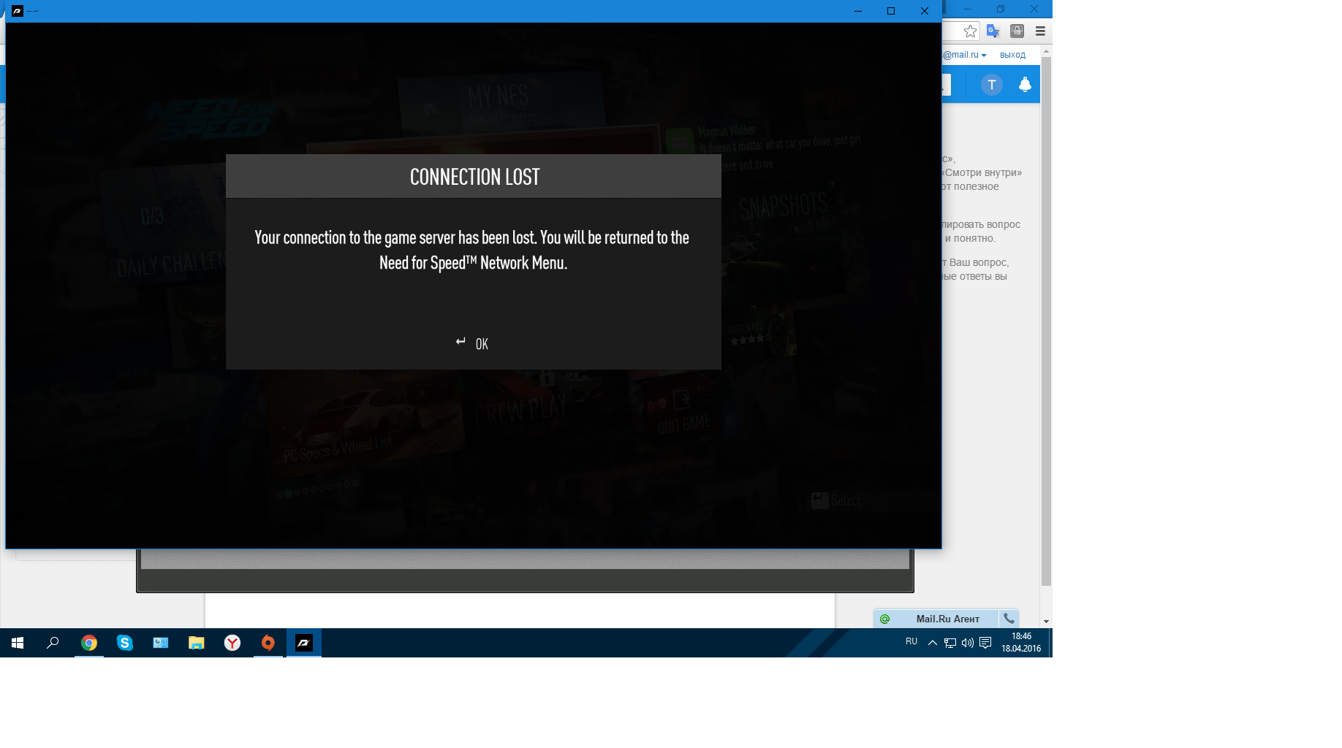This screenshot has width=1342, height=748.
Task: Click the Need for Speed title bar icon
Action: (18, 11)
